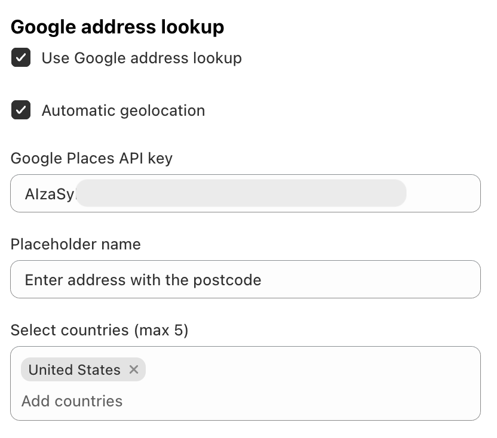Select the United States chip label
Image resolution: width=497 pixels, height=438 pixels.
point(75,370)
